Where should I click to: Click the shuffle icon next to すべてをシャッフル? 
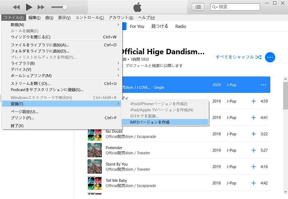258,57
